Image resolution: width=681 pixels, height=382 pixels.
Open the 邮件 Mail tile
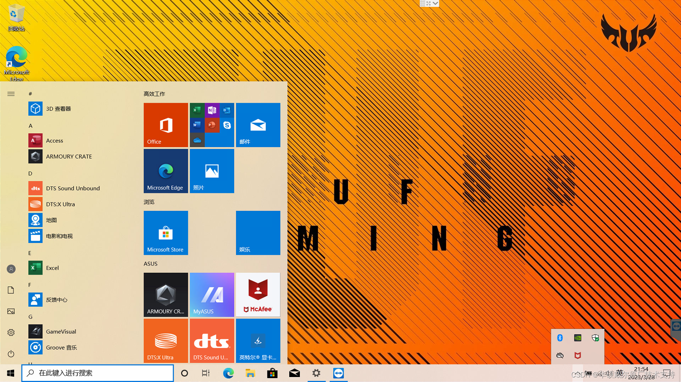(x=258, y=125)
